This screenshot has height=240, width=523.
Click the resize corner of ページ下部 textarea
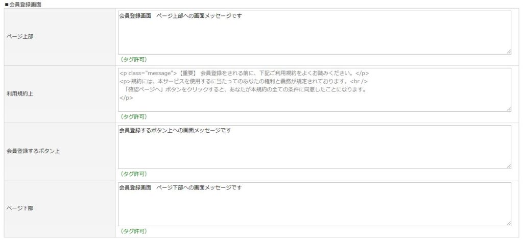509,224
